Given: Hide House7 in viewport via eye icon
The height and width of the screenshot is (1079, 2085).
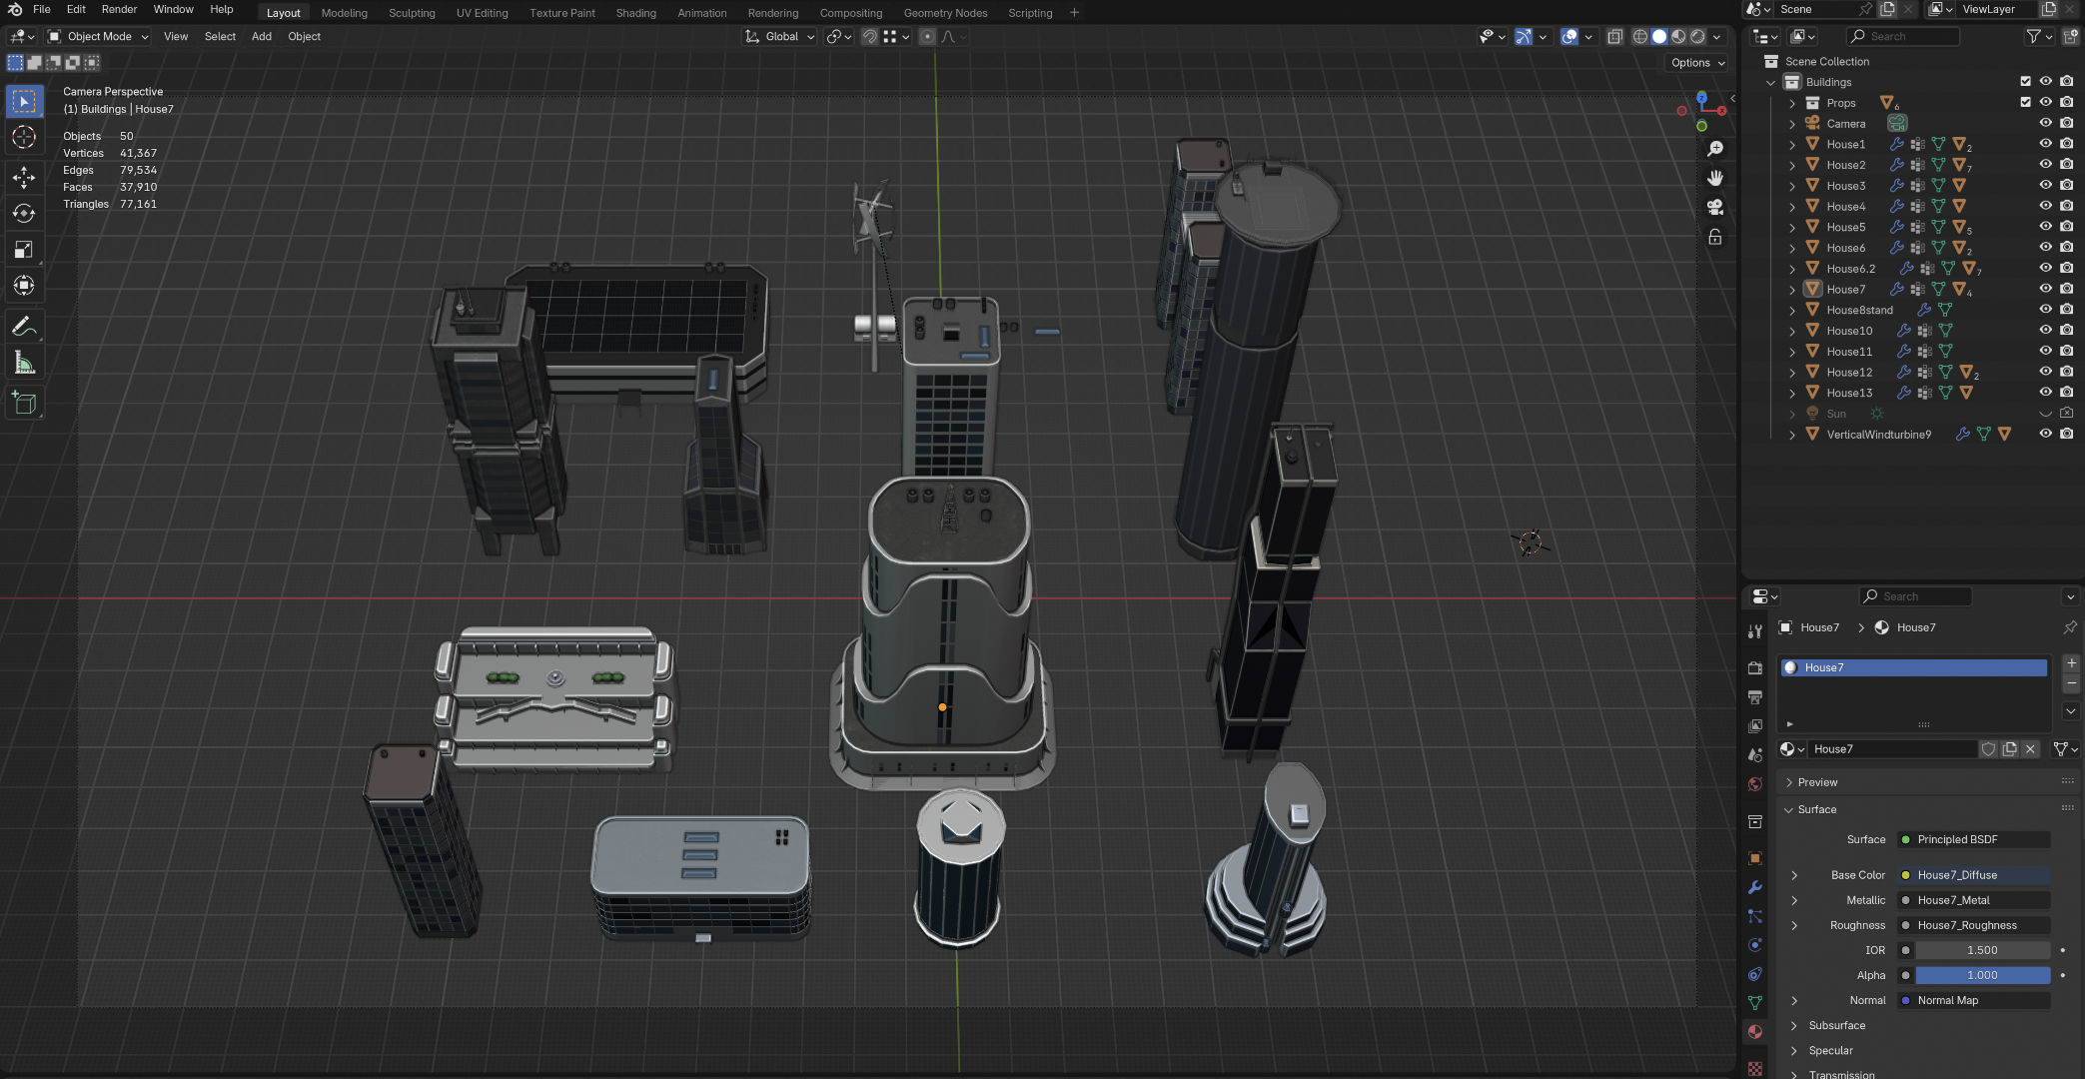Looking at the screenshot, I should 2045,289.
